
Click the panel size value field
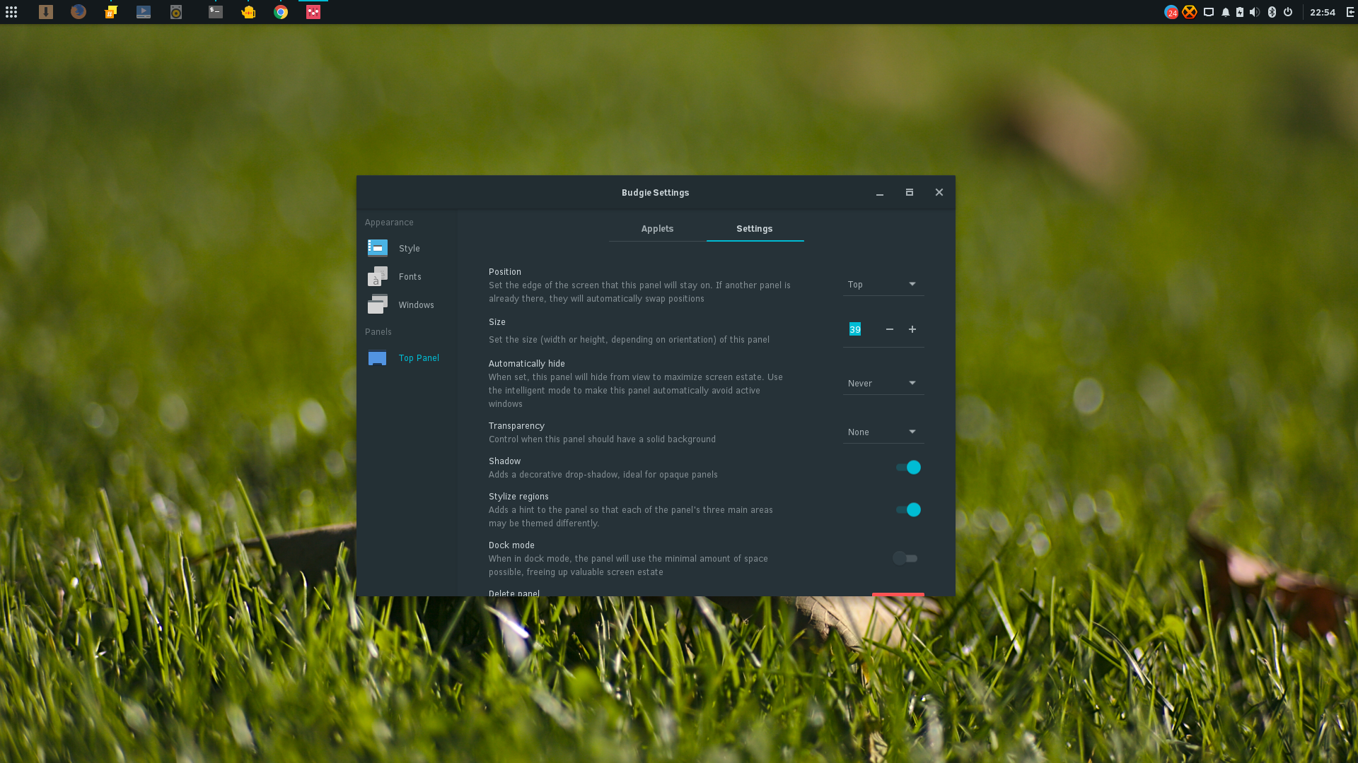click(x=859, y=329)
